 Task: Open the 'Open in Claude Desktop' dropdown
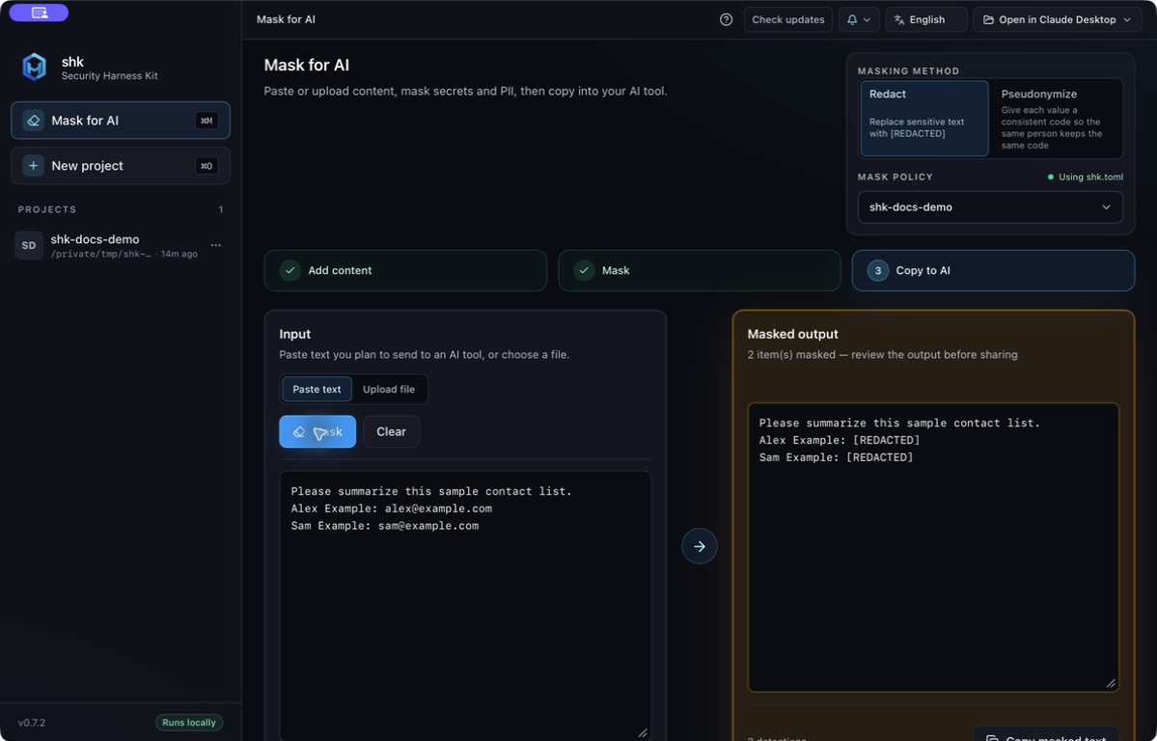coord(1057,20)
